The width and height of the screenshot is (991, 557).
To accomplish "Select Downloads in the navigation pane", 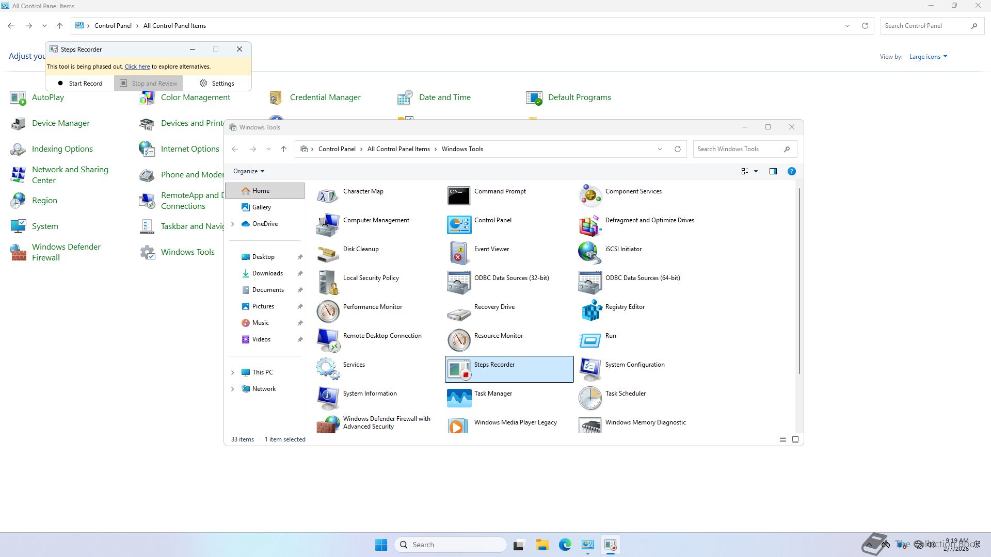I will 267,273.
